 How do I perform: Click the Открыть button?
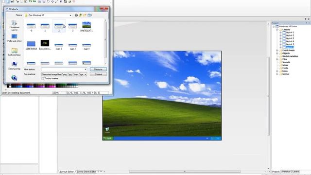[x=98, y=69]
